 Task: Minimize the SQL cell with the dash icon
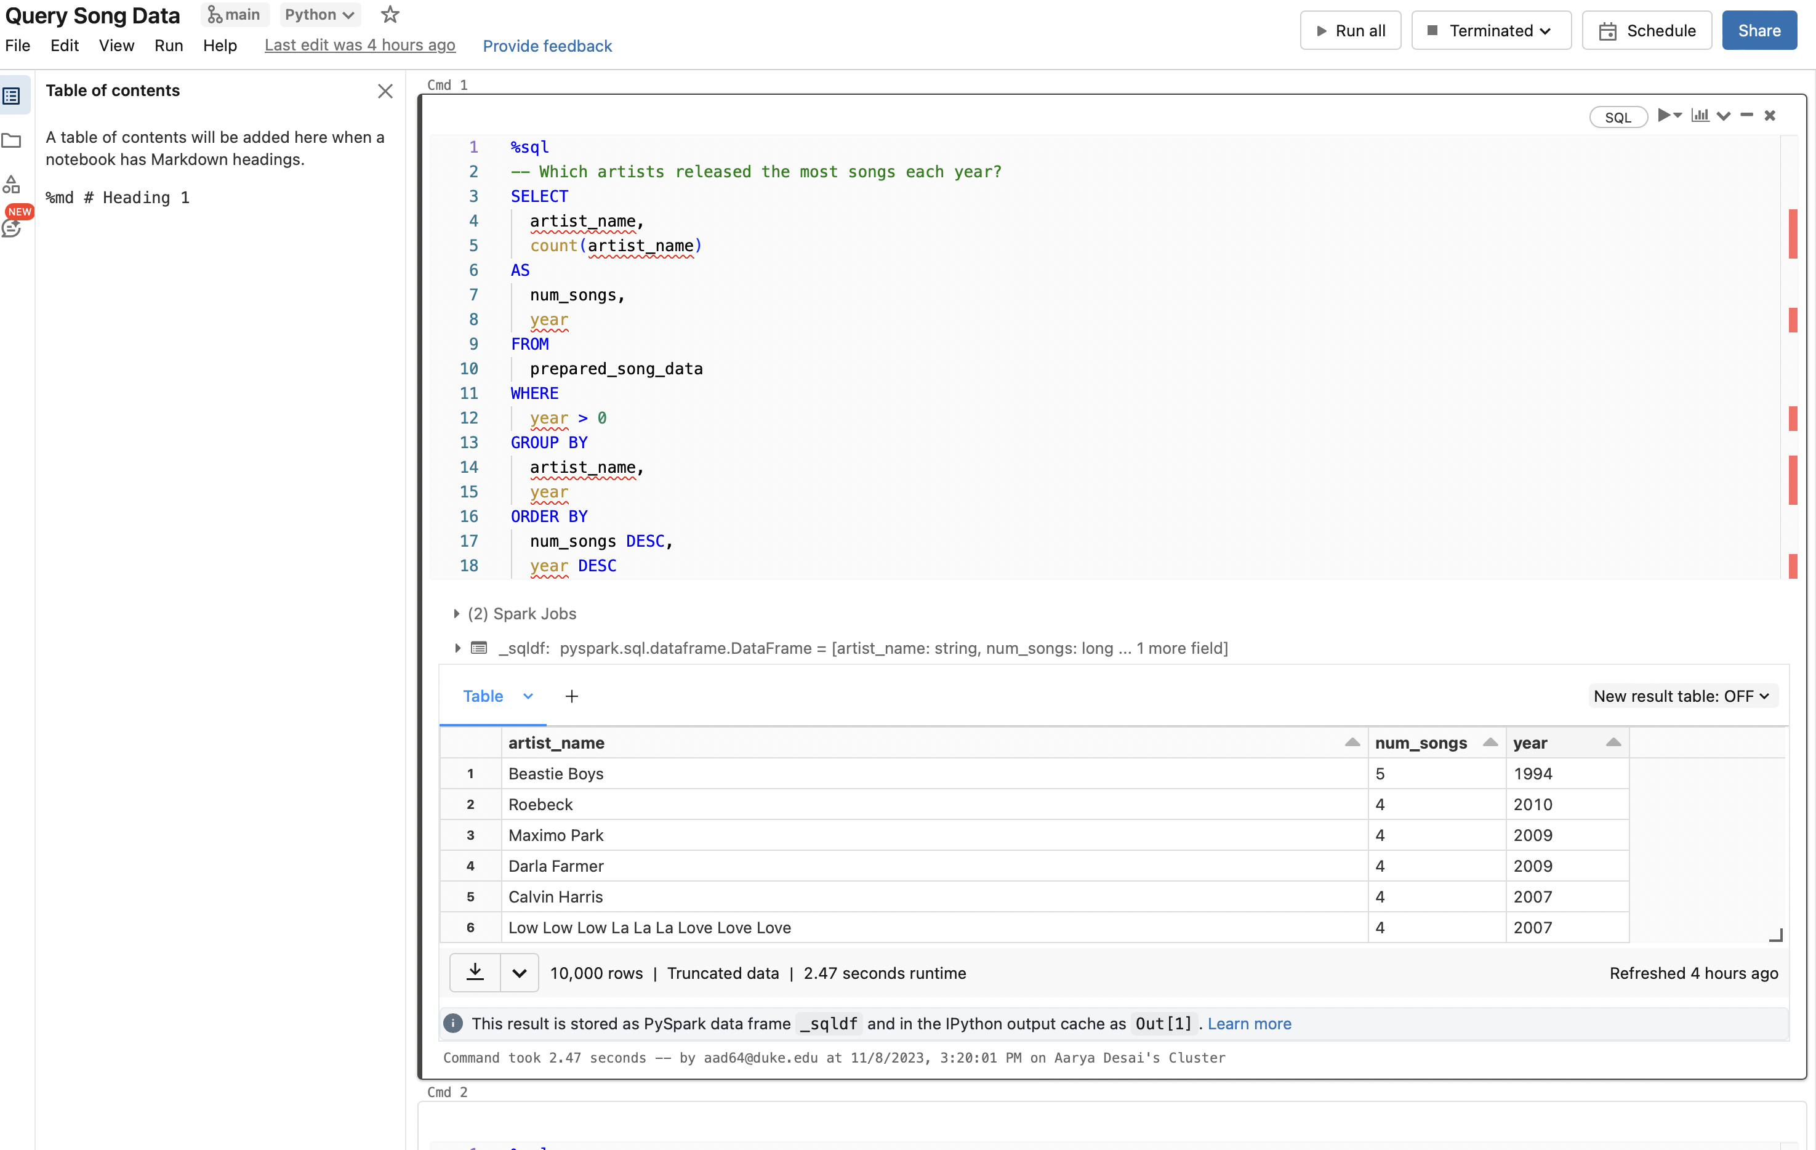point(1748,115)
